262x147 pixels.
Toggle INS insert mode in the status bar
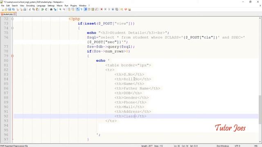pos(256,146)
